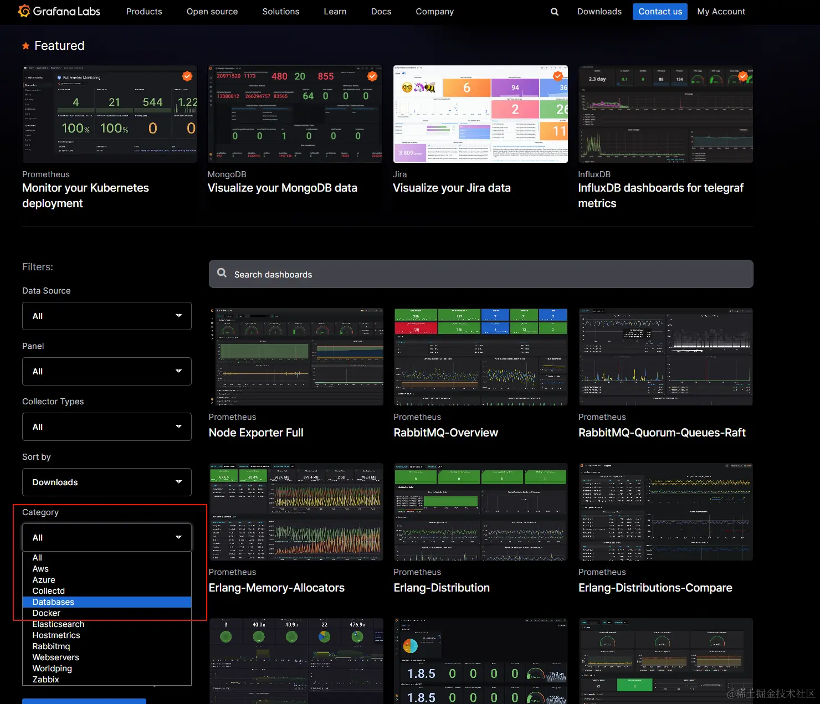Select the Worldping category option

[107, 669]
